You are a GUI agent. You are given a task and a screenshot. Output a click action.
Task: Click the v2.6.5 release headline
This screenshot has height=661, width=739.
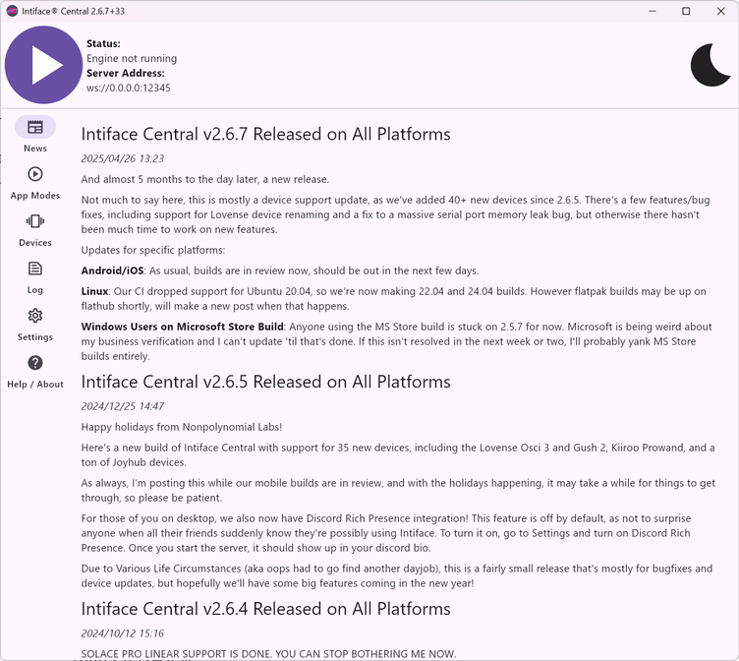coord(265,382)
